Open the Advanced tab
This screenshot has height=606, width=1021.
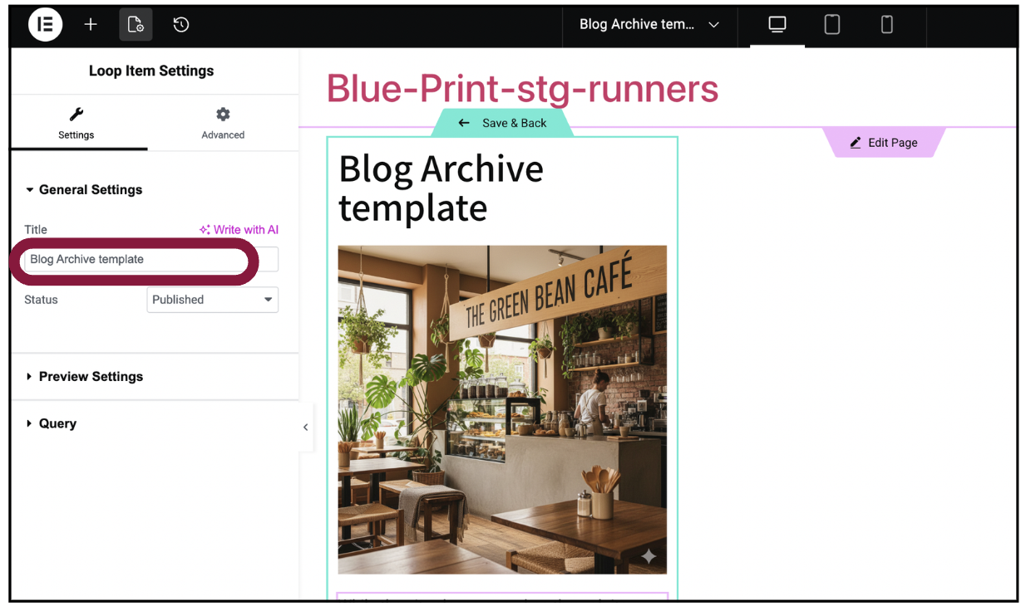point(223,123)
